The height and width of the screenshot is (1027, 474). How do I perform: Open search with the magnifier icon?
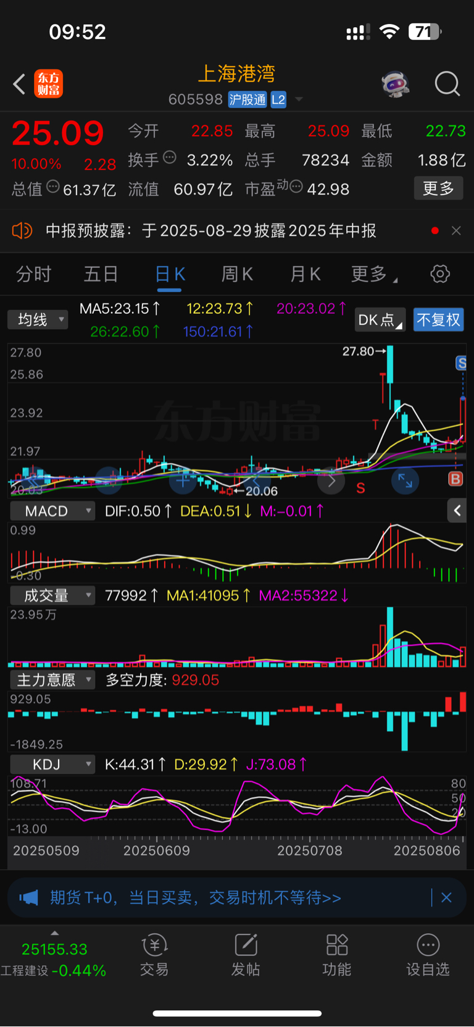pyautogui.click(x=447, y=84)
